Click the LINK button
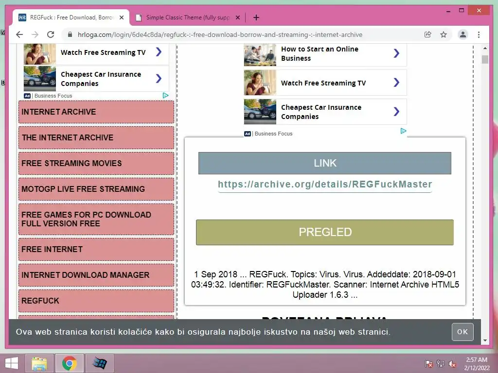Viewport: 498px width, 373px height. click(x=324, y=163)
